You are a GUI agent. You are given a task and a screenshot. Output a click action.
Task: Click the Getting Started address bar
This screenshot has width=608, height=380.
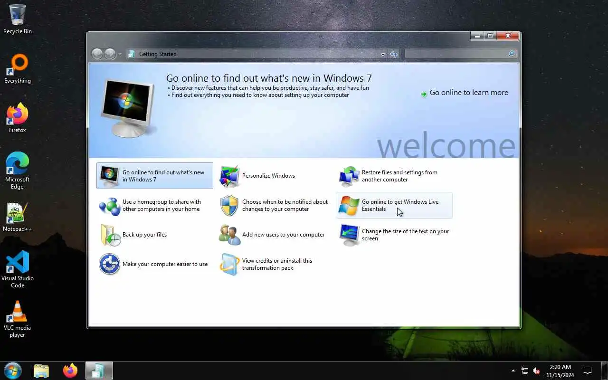[x=256, y=54]
